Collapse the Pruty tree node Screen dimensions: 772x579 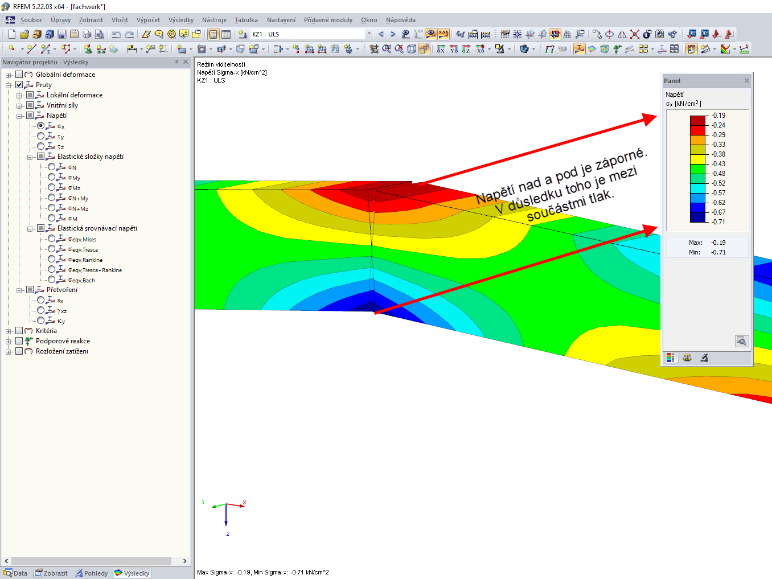pyautogui.click(x=9, y=85)
